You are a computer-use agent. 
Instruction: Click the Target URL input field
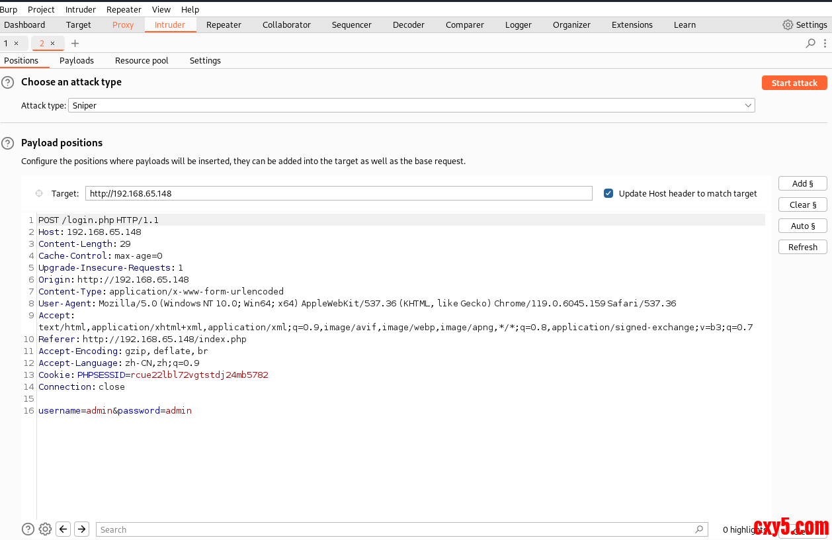339,193
